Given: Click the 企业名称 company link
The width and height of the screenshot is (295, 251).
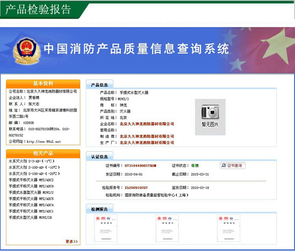Looking at the screenshot, I should 147,124.
